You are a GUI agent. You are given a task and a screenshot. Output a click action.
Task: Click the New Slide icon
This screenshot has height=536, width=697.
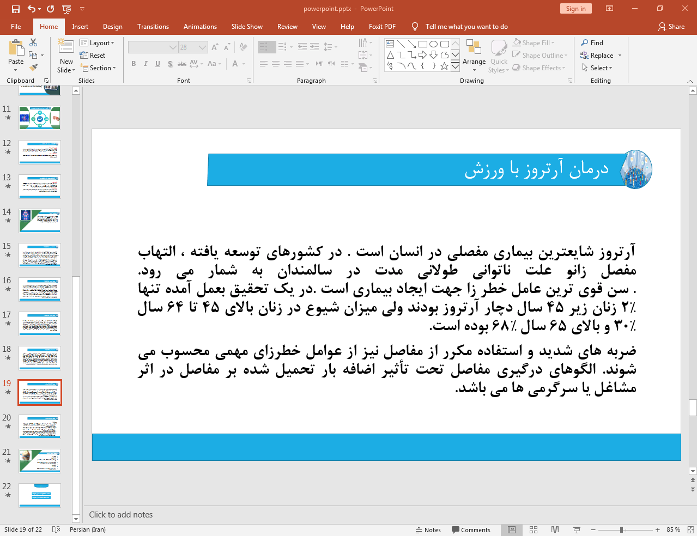66,47
